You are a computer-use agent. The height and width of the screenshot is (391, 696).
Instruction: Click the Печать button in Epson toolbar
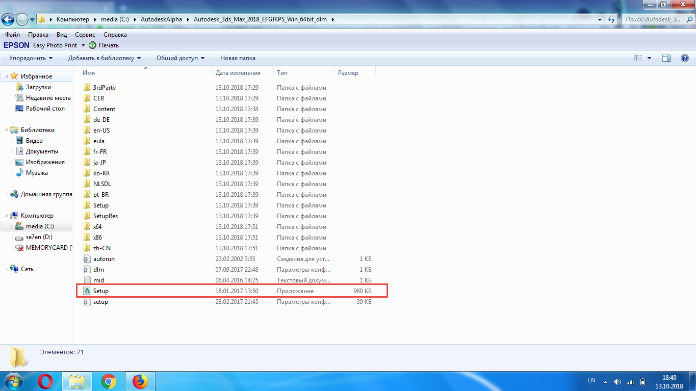(x=109, y=45)
